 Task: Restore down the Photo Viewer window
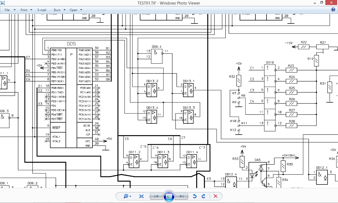pyautogui.click(x=322, y=3)
